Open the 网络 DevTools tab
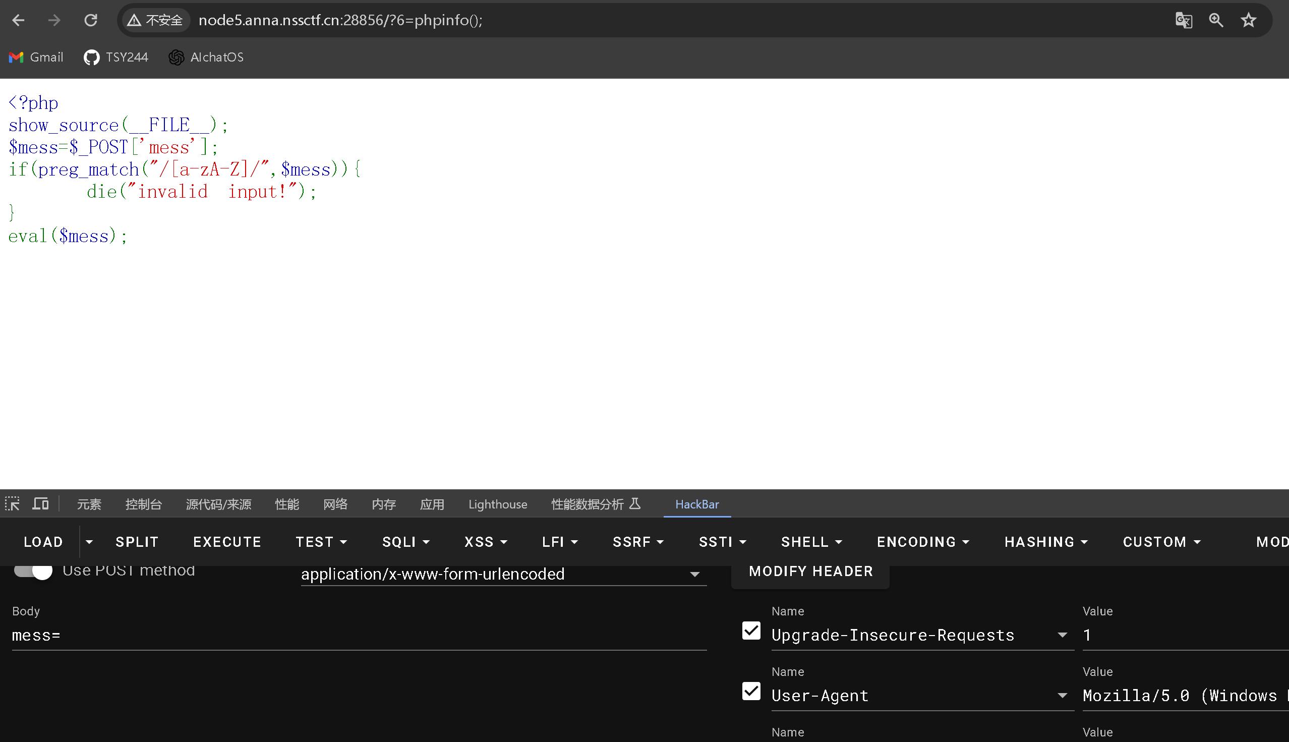The image size is (1289, 742). [335, 504]
